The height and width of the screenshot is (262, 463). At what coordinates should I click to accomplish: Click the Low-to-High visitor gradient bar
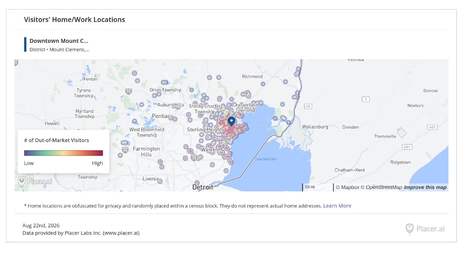[x=64, y=153]
